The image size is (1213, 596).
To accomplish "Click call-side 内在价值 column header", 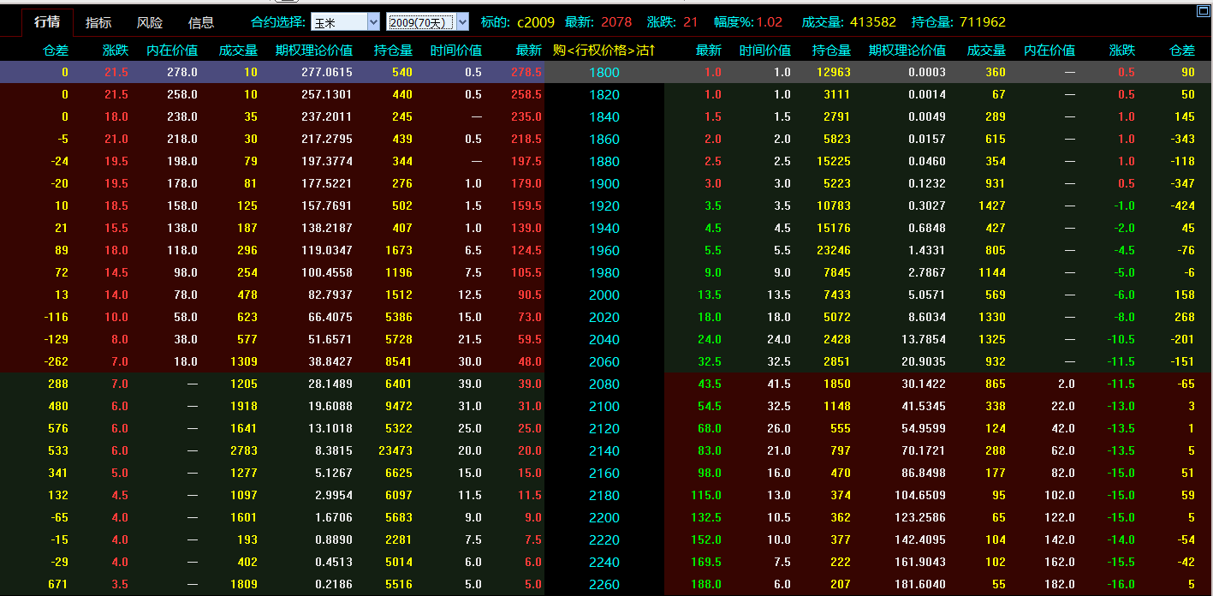I will [172, 51].
